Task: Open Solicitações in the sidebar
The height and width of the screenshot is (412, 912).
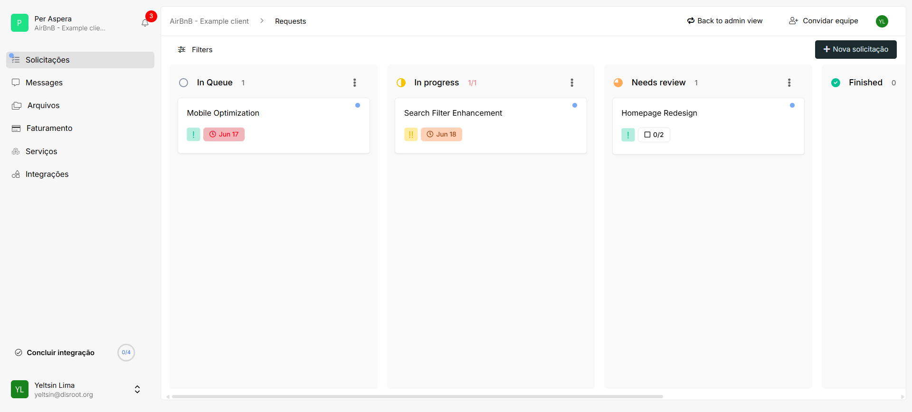Action: [x=80, y=60]
